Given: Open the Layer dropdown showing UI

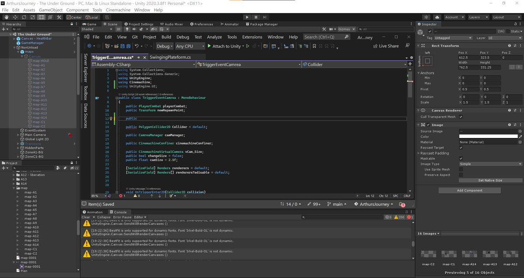Looking at the screenshot, I should tap(505, 38).
